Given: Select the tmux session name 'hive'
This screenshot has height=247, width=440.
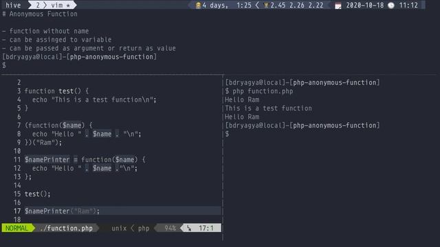Looking at the screenshot, I should click(x=13, y=5).
